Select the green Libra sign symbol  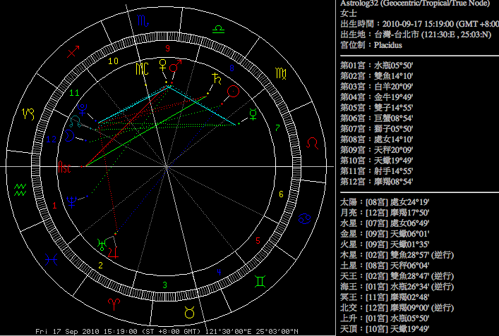[221, 29]
